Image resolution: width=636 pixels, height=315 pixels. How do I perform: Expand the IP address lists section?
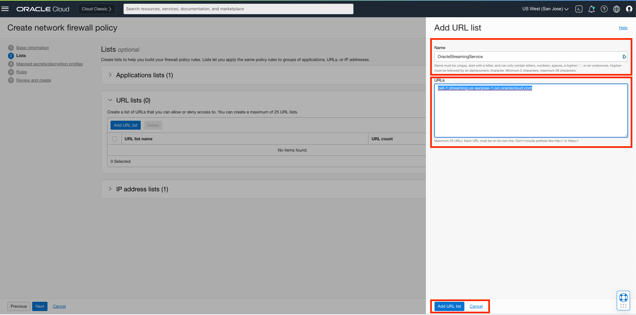pyautogui.click(x=110, y=189)
